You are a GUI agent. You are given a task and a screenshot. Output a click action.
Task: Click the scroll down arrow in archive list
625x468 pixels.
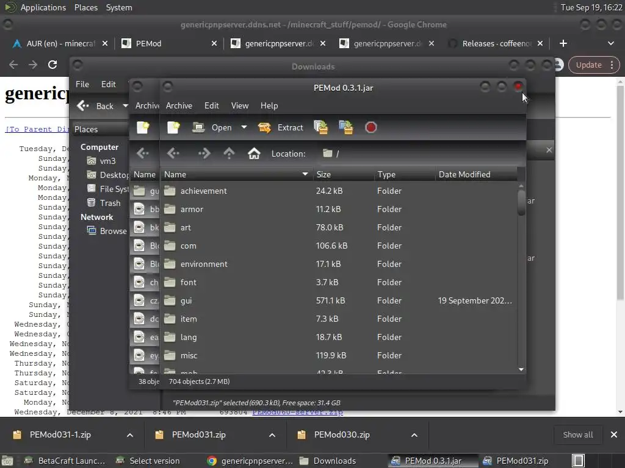(x=521, y=370)
